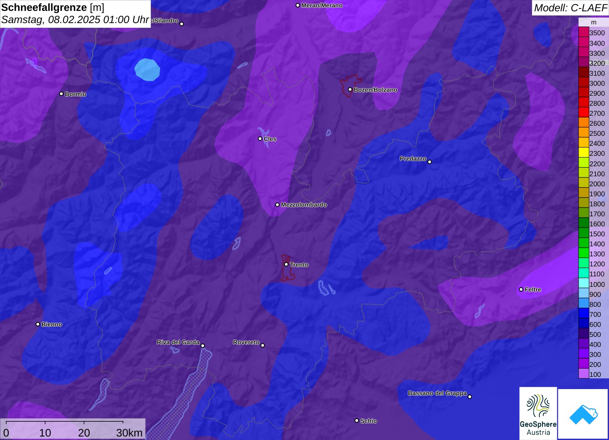Select the 2700 m red legend swatch
The height and width of the screenshot is (440, 609).
point(584,113)
